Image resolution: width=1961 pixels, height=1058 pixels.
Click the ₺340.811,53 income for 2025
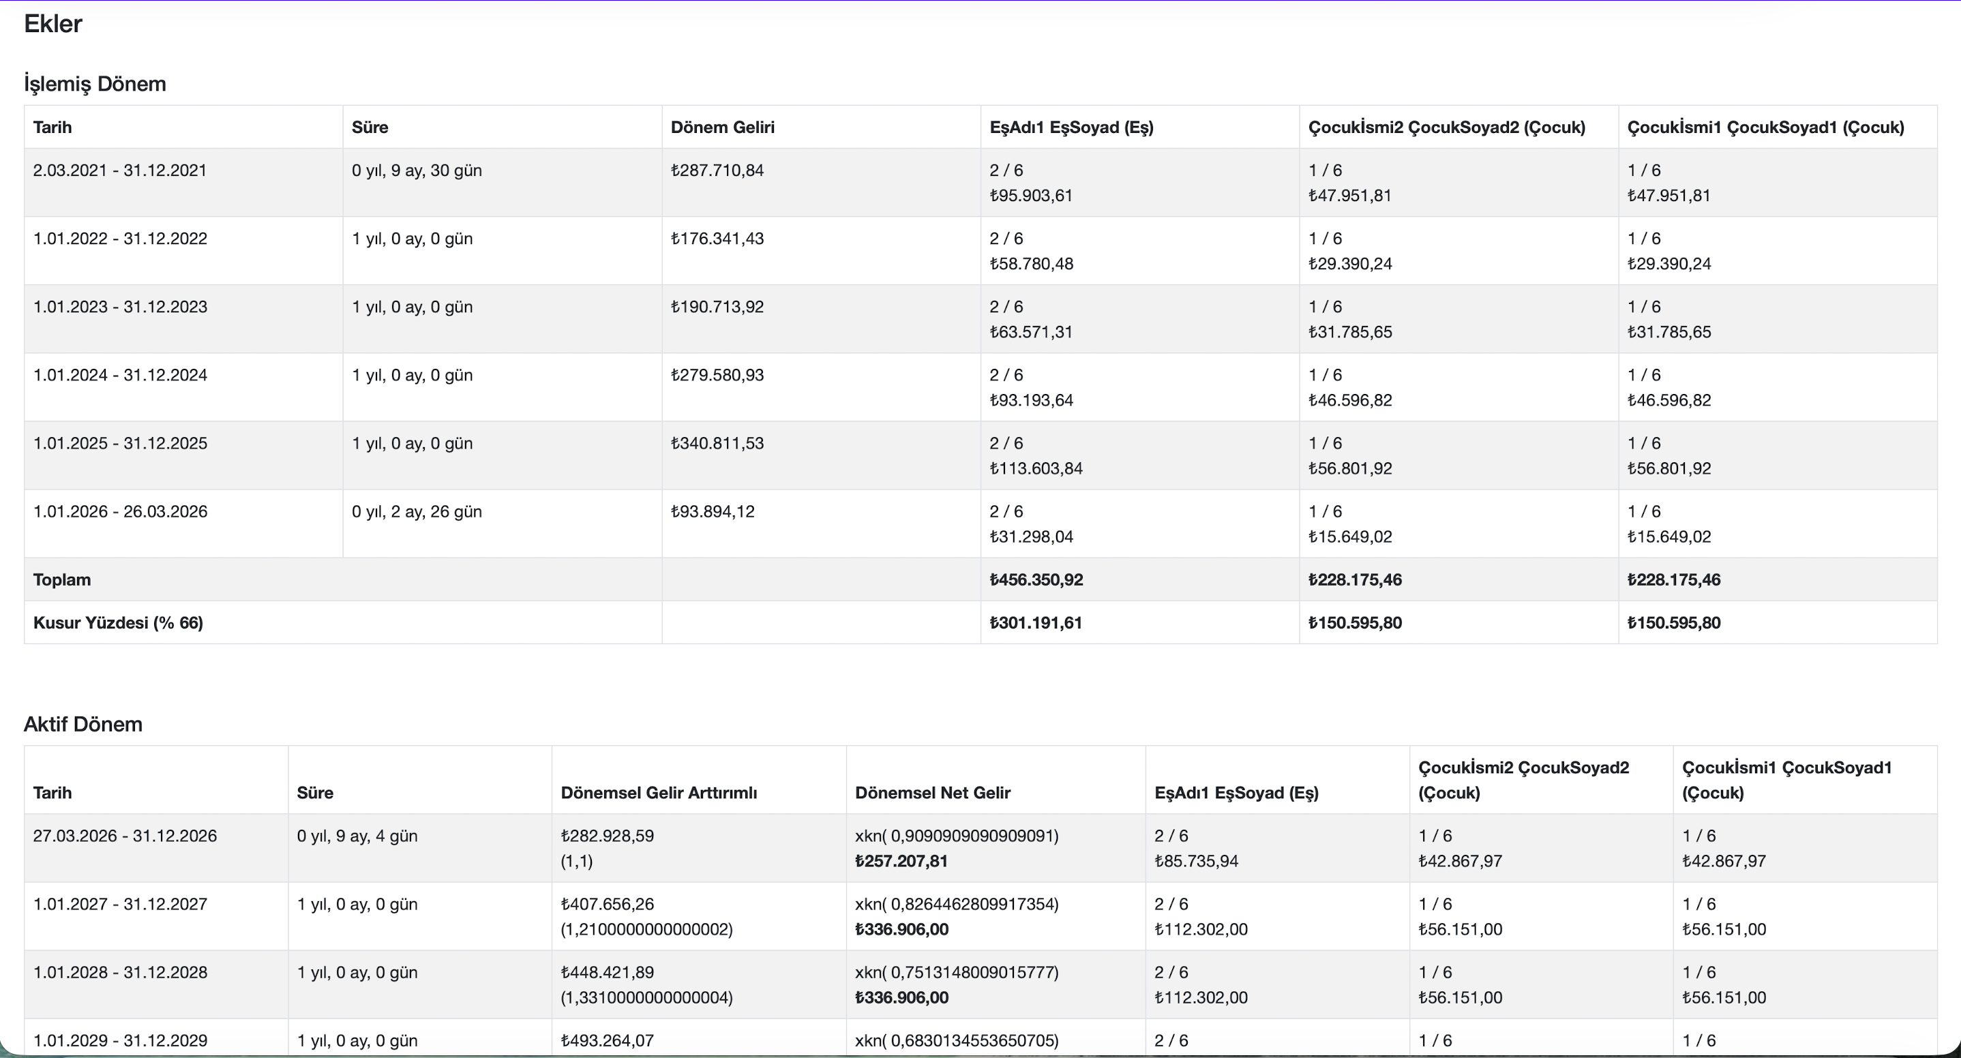pyautogui.click(x=717, y=444)
